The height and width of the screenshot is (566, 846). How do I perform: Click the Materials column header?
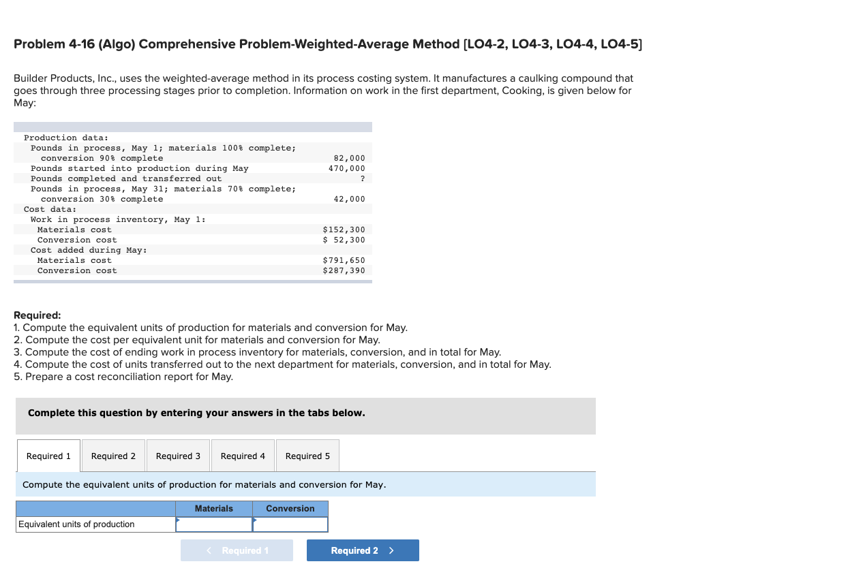coord(213,508)
